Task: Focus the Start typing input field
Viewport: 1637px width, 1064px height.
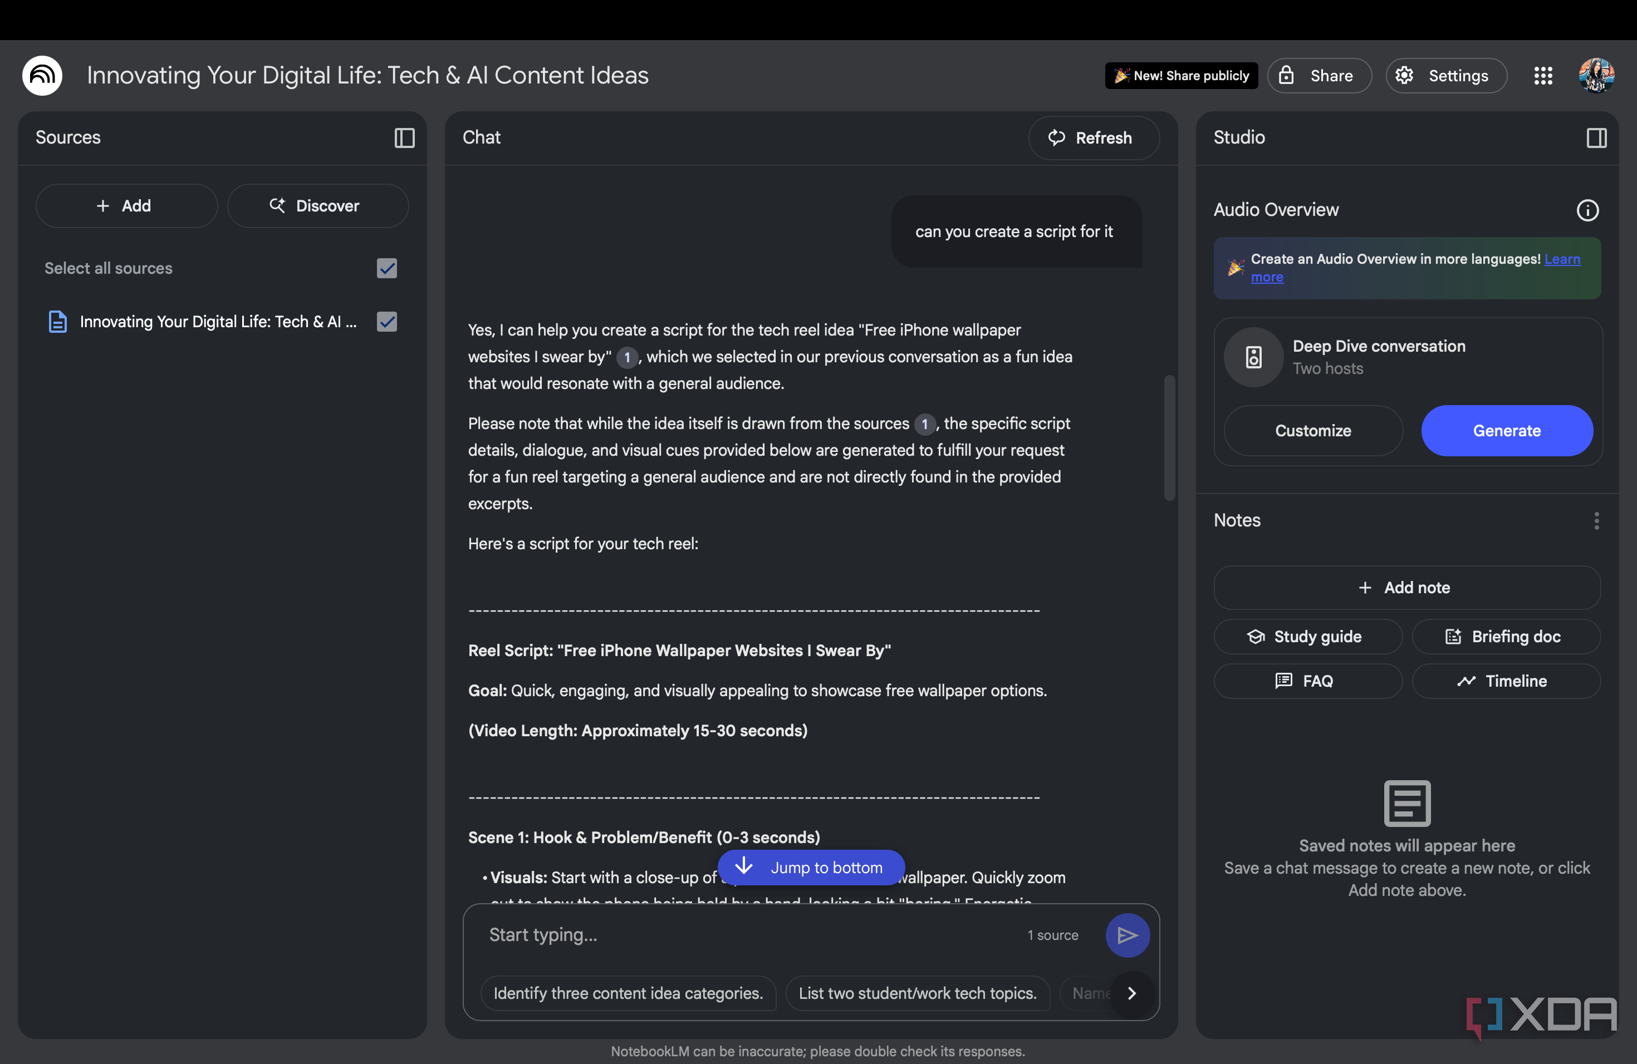Action: tap(749, 935)
